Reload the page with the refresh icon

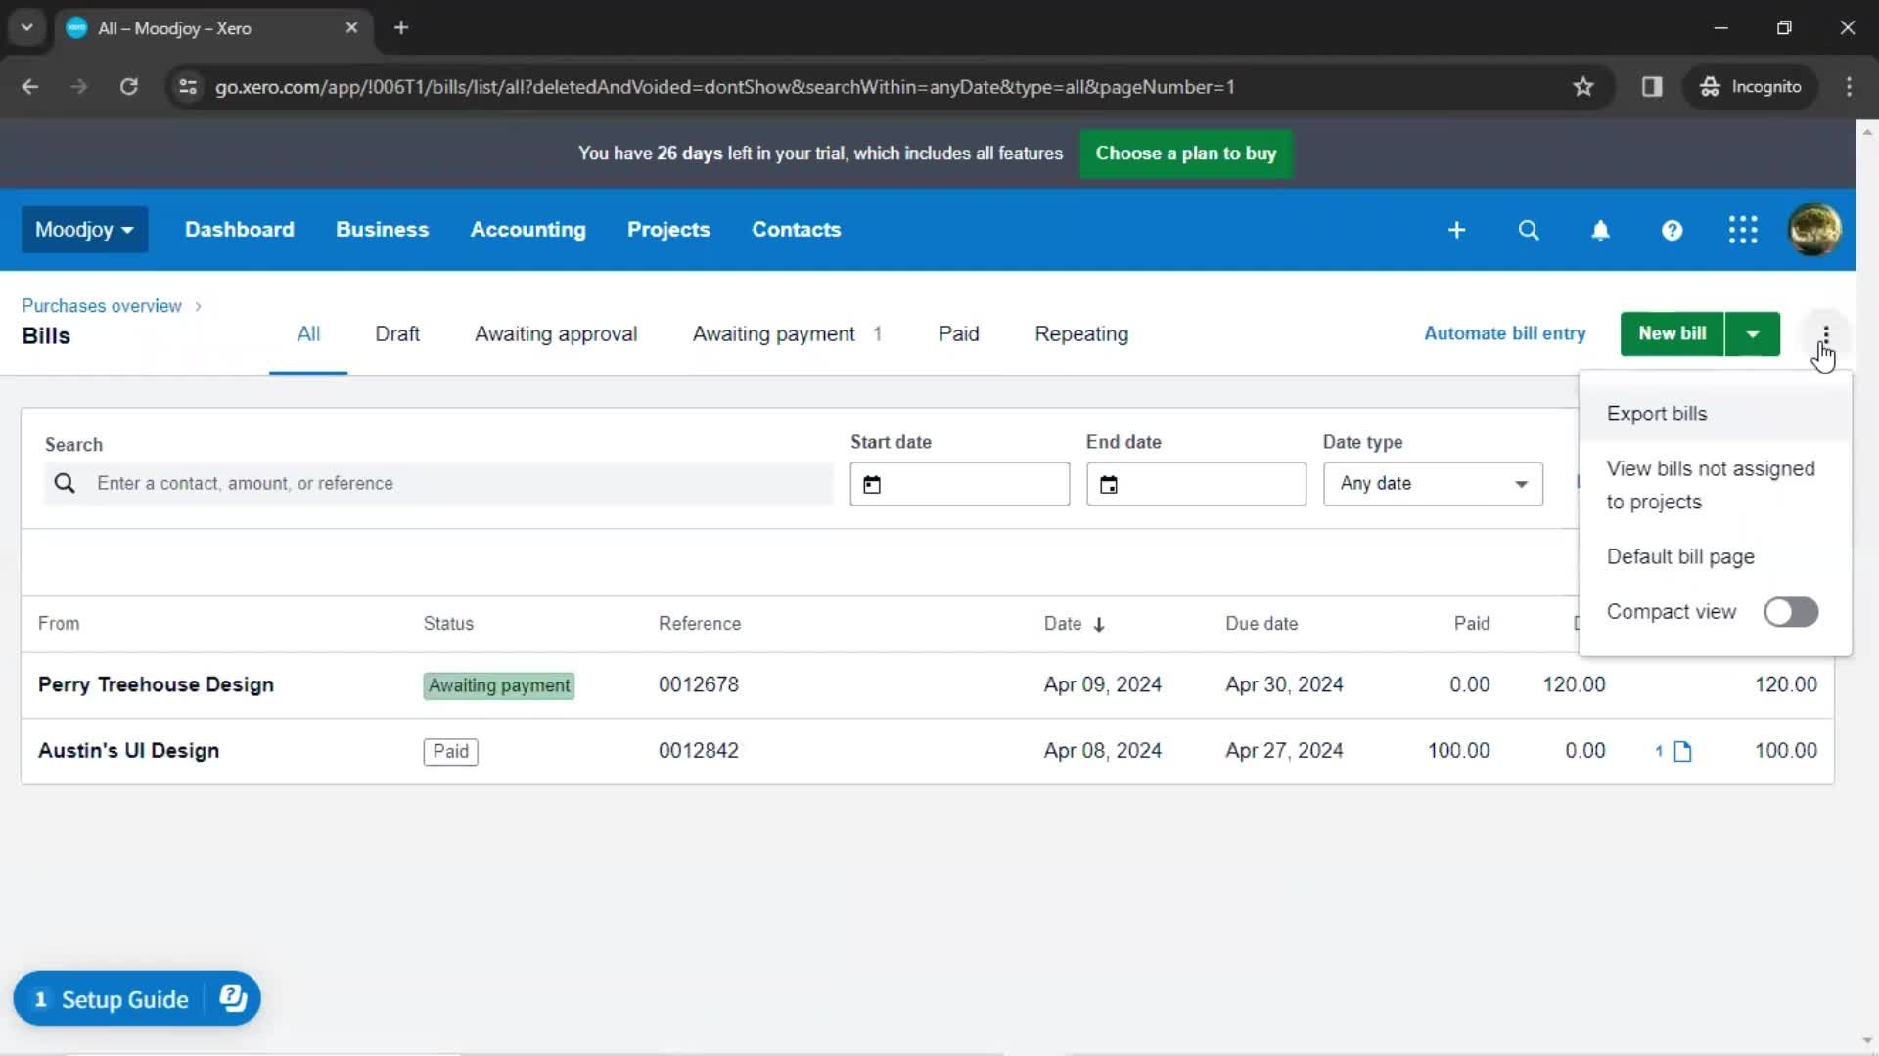coord(128,87)
